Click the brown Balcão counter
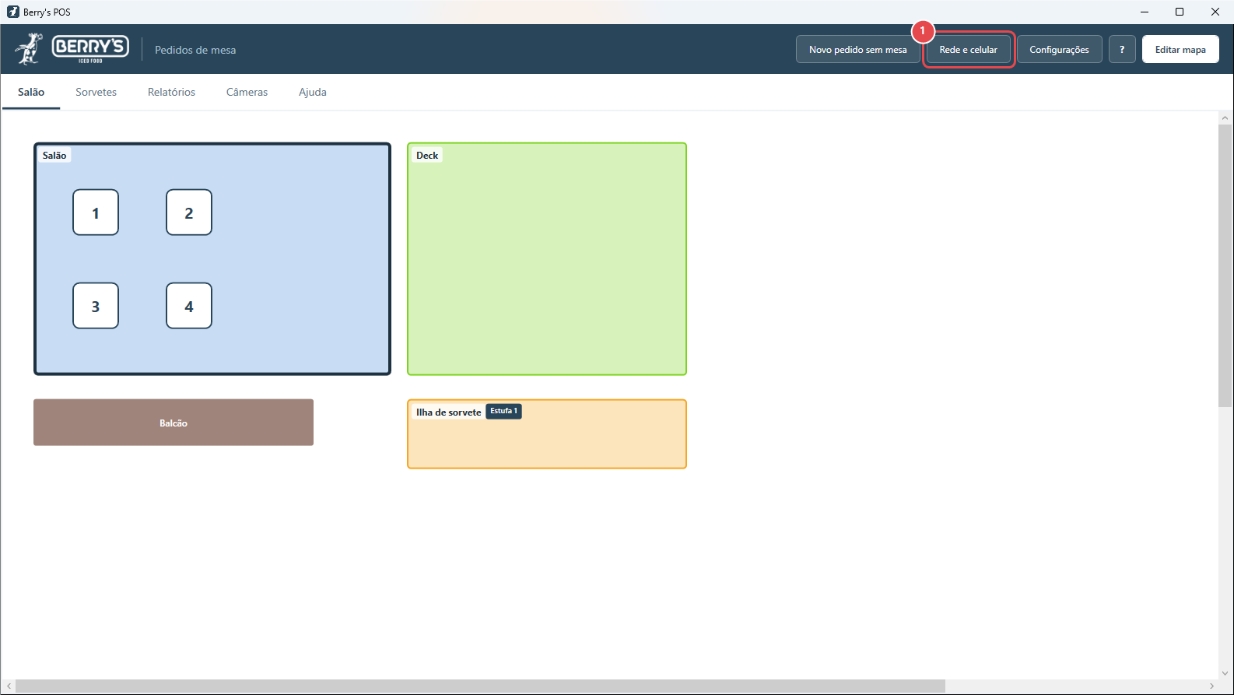The height and width of the screenshot is (695, 1234). (174, 423)
